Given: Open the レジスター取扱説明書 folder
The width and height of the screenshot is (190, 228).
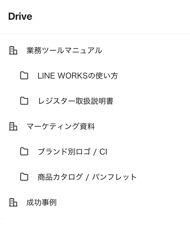Looking at the screenshot, I should 75,101.
